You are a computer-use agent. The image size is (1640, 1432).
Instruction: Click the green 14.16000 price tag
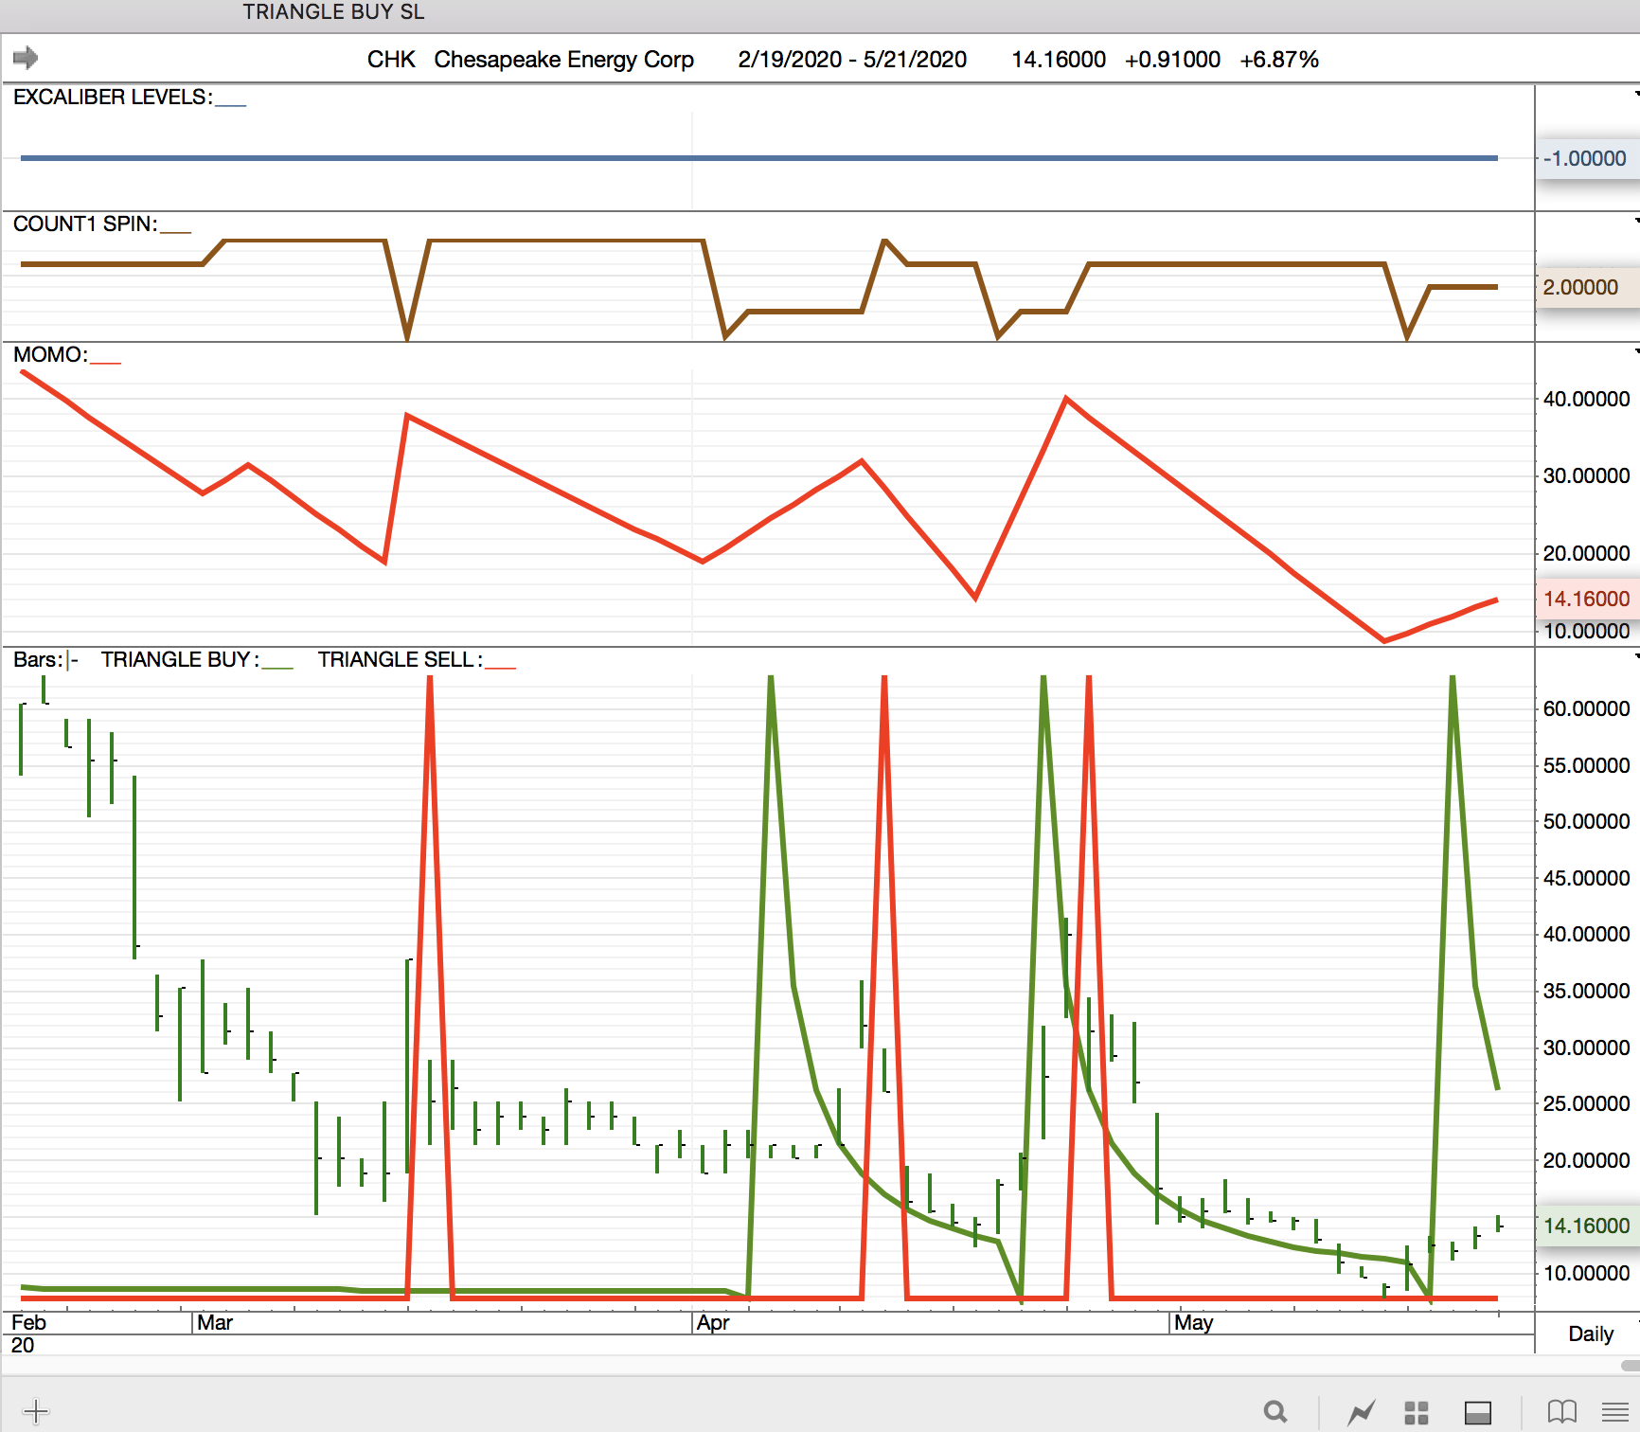1587,1226
